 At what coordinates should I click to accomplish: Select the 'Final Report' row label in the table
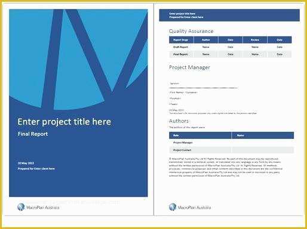[180, 54]
